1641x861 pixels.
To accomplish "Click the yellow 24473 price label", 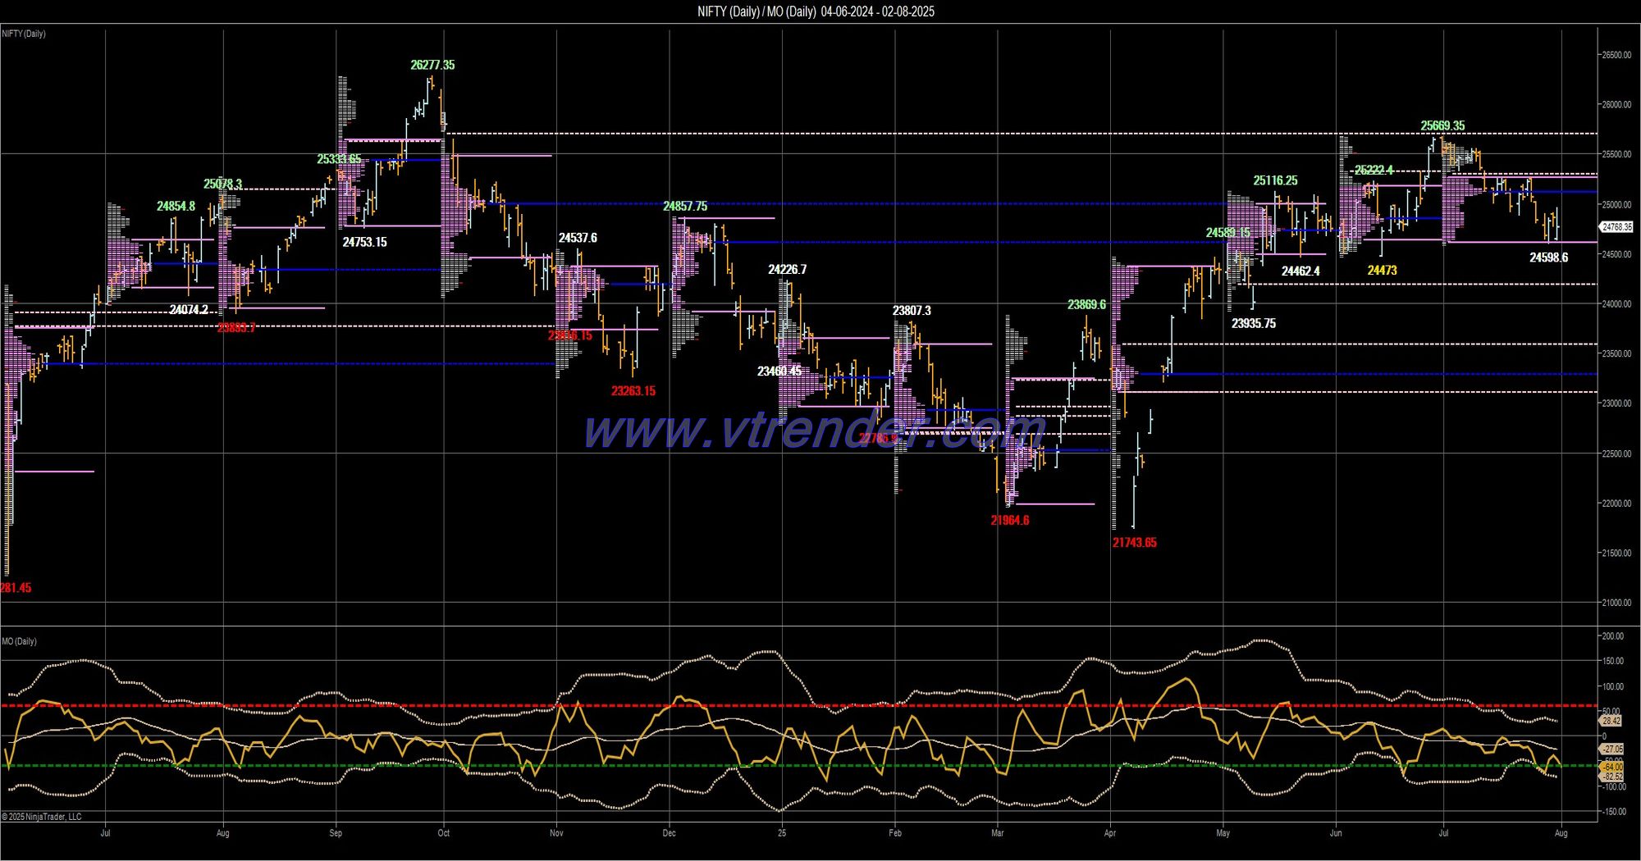I will [x=1382, y=270].
